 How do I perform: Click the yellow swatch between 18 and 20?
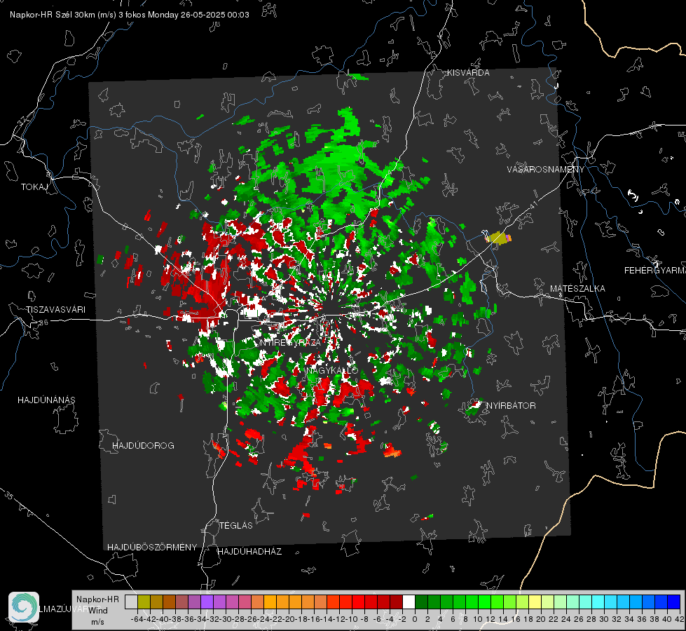click(x=535, y=602)
